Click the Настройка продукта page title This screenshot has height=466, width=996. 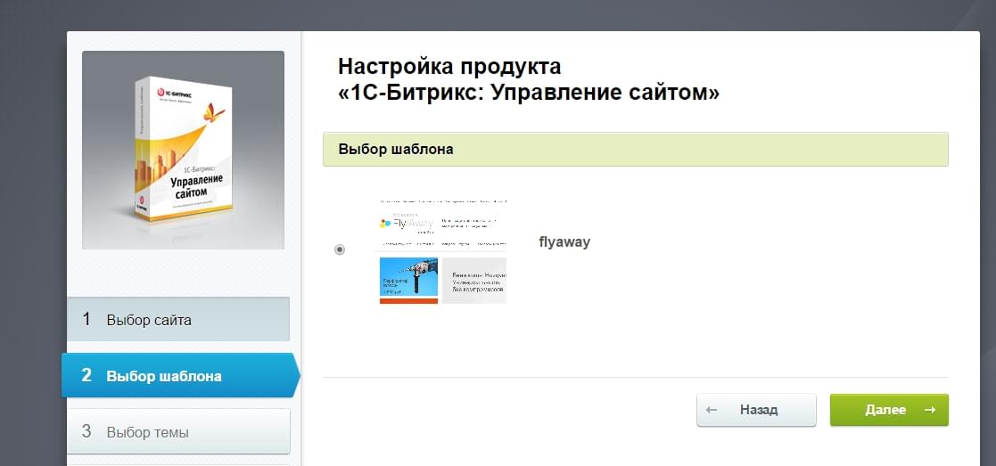[529, 80]
